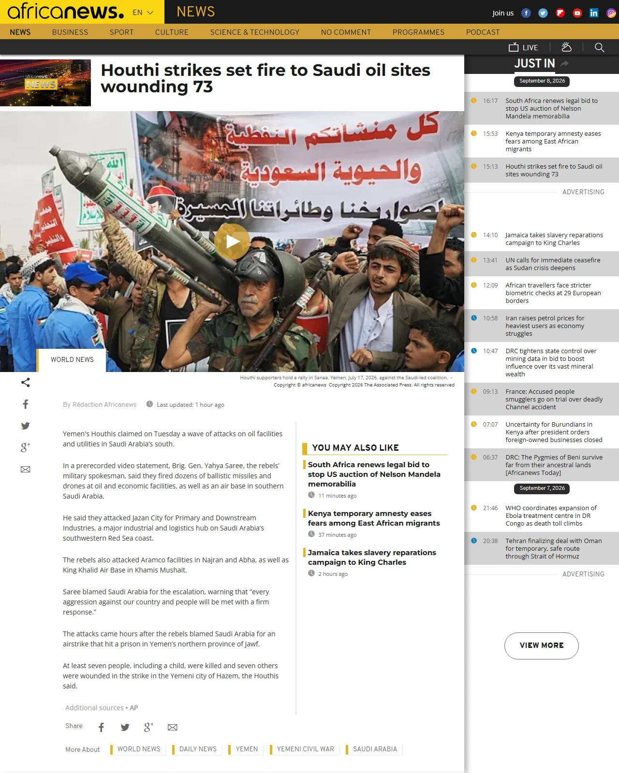Share on Facebook from left sidebar
Screen dimensions: 619x773
coord(26,404)
